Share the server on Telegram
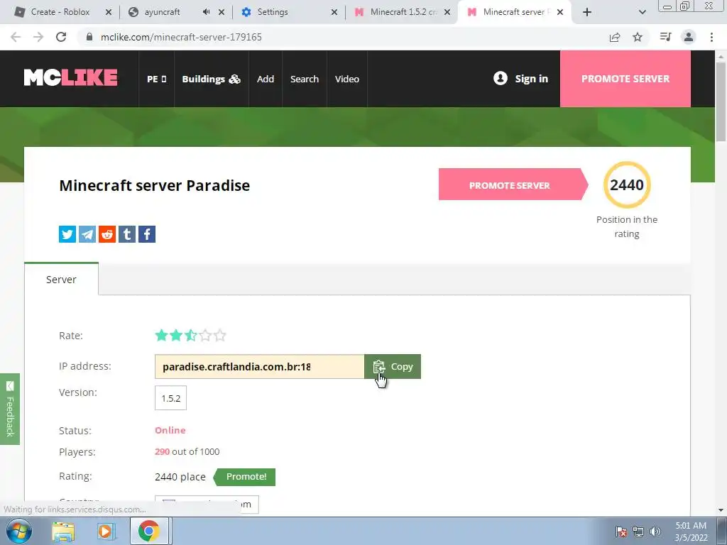This screenshot has width=727, height=545. coord(87,234)
